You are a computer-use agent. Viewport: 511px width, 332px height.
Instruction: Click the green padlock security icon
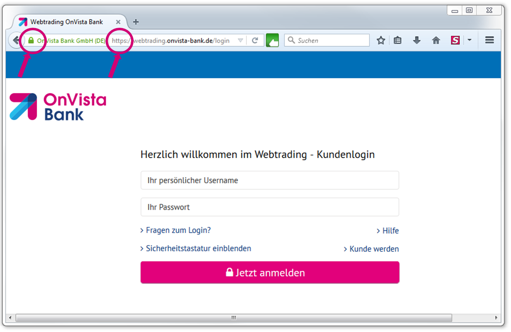(x=31, y=40)
